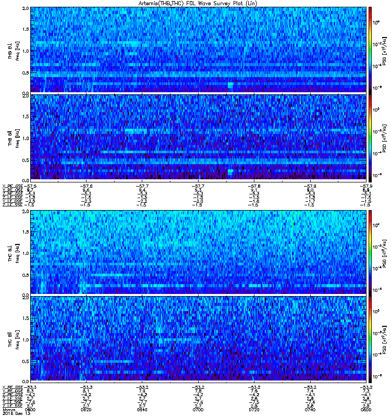
Task: Click the Artemis FGL Wave Survey Plot title
Action: pos(198,4)
